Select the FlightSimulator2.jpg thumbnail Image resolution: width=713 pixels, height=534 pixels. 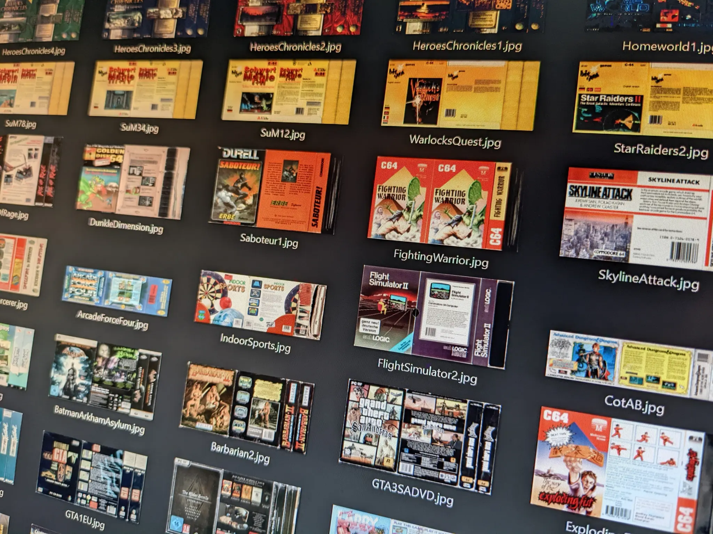tap(433, 316)
